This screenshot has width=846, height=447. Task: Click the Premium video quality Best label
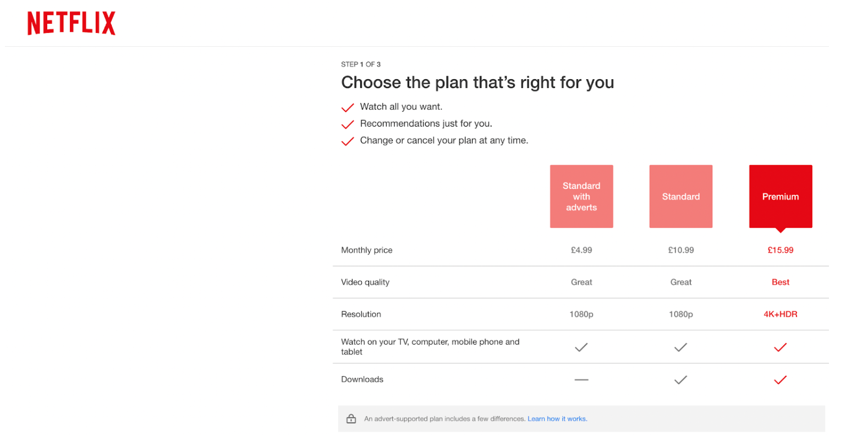[780, 282]
